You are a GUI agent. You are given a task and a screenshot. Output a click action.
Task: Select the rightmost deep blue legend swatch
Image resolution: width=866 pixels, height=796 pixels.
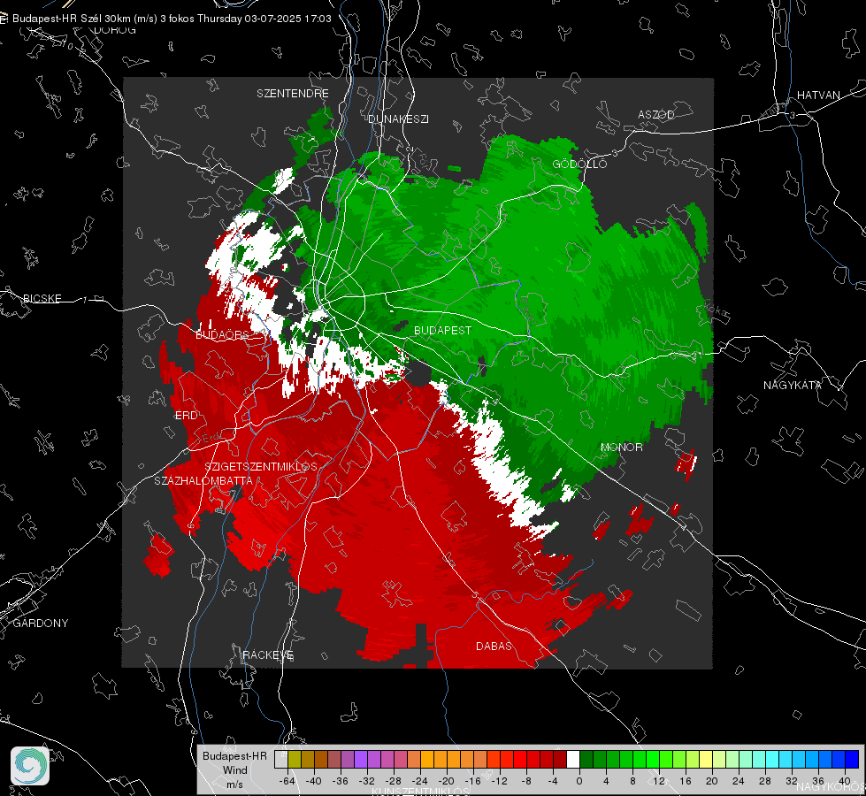coord(852,759)
